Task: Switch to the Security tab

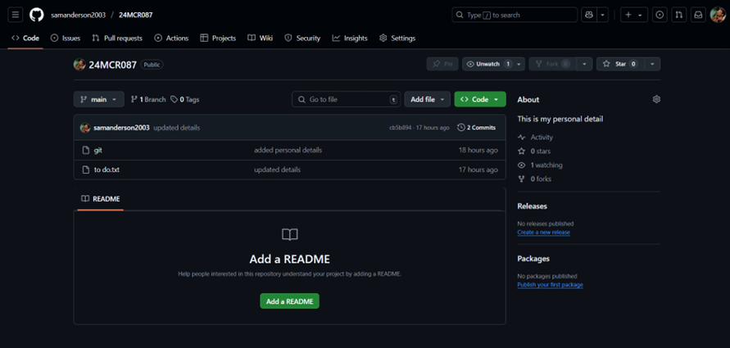Action: click(302, 38)
